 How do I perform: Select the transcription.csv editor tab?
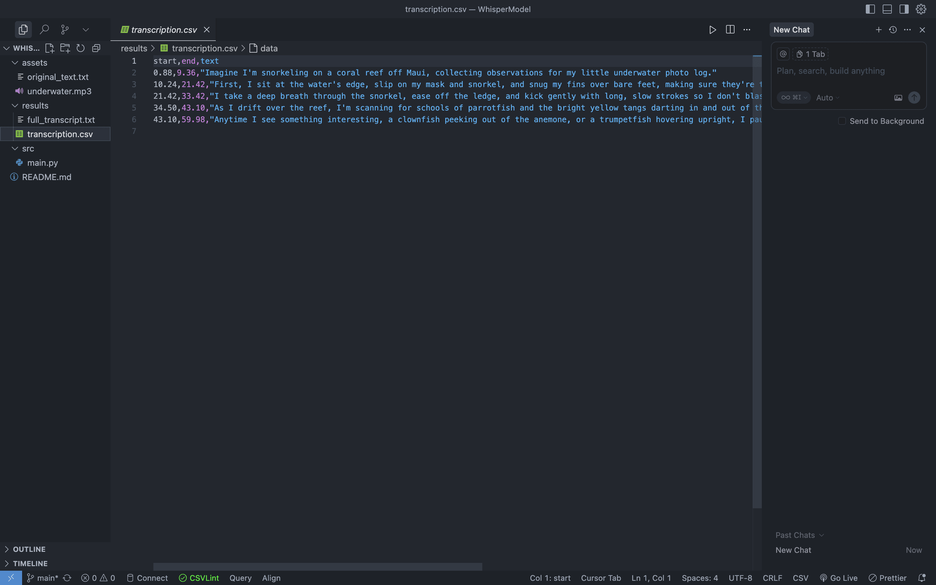164,30
